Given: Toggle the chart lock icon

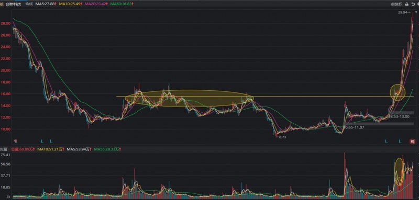Looking at the screenshot, I should pos(407,4).
